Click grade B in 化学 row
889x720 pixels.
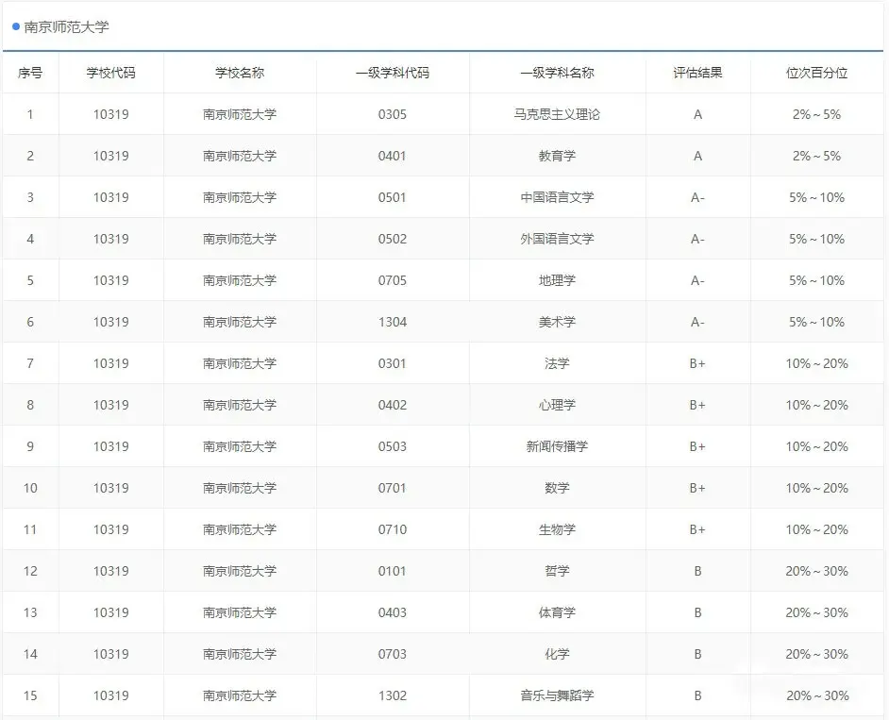698,654
